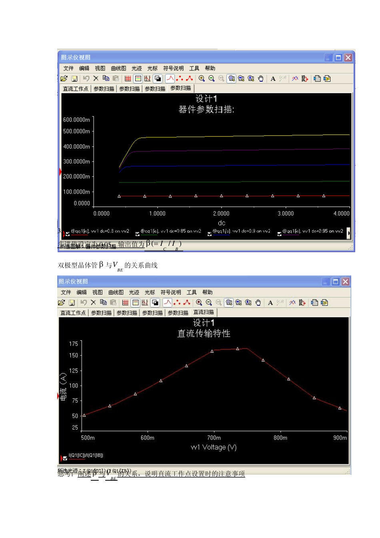Select line-plot style icon in 器件参数扫描 window
Image resolution: width=380 pixels, height=538 pixels.
tap(170, 78)
